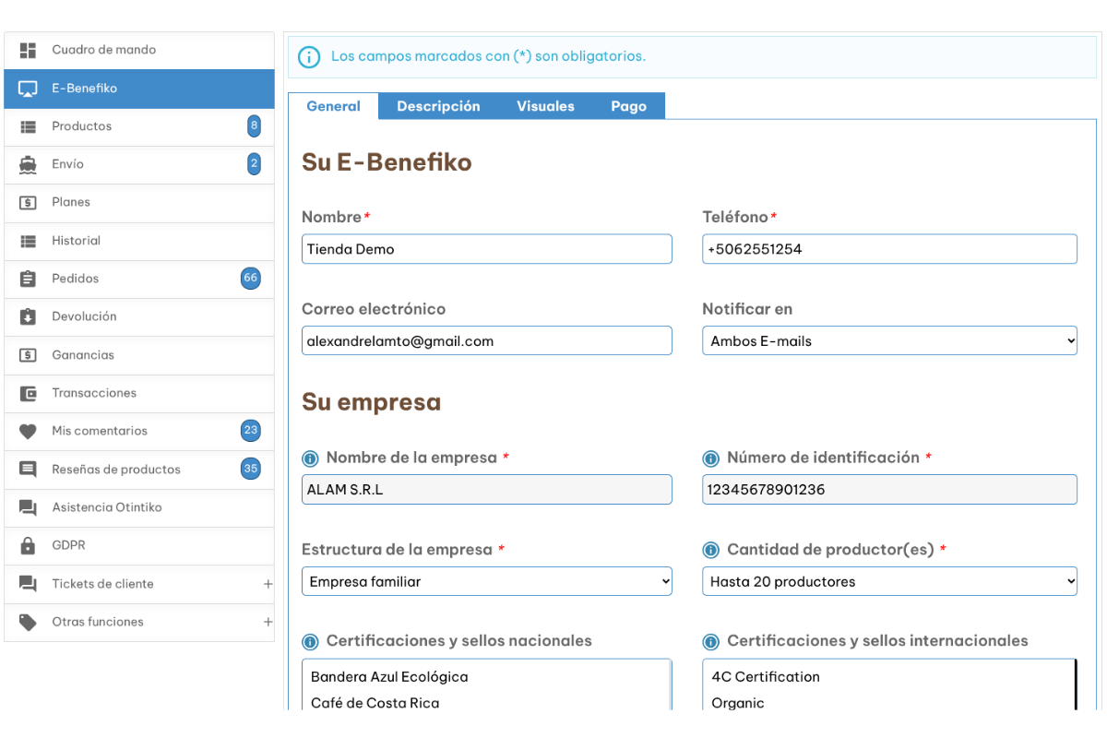
Task: Click info icon next to Cantidad de productor(es)
Action: tap(710, 551)
